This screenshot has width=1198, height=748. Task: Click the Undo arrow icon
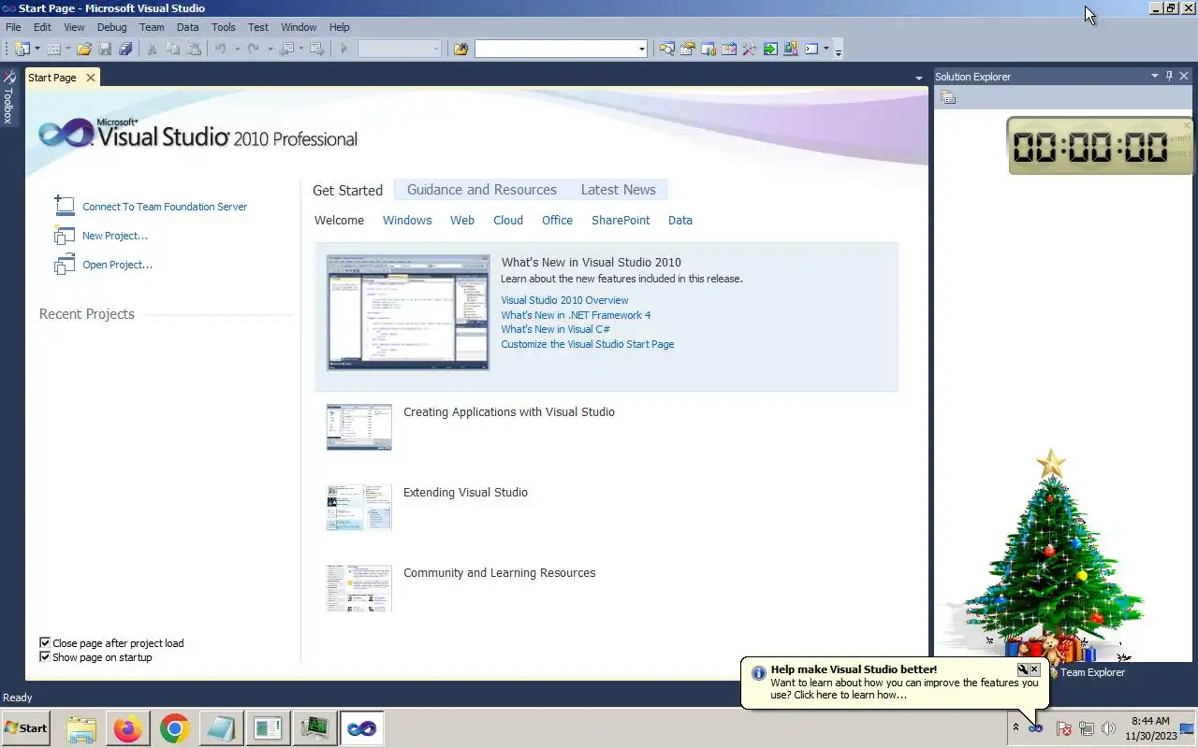(221, 49)
